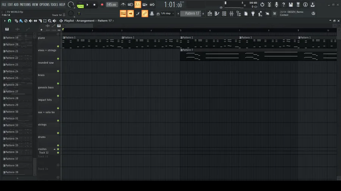Toggle multilink to controllers

(145, 14)
